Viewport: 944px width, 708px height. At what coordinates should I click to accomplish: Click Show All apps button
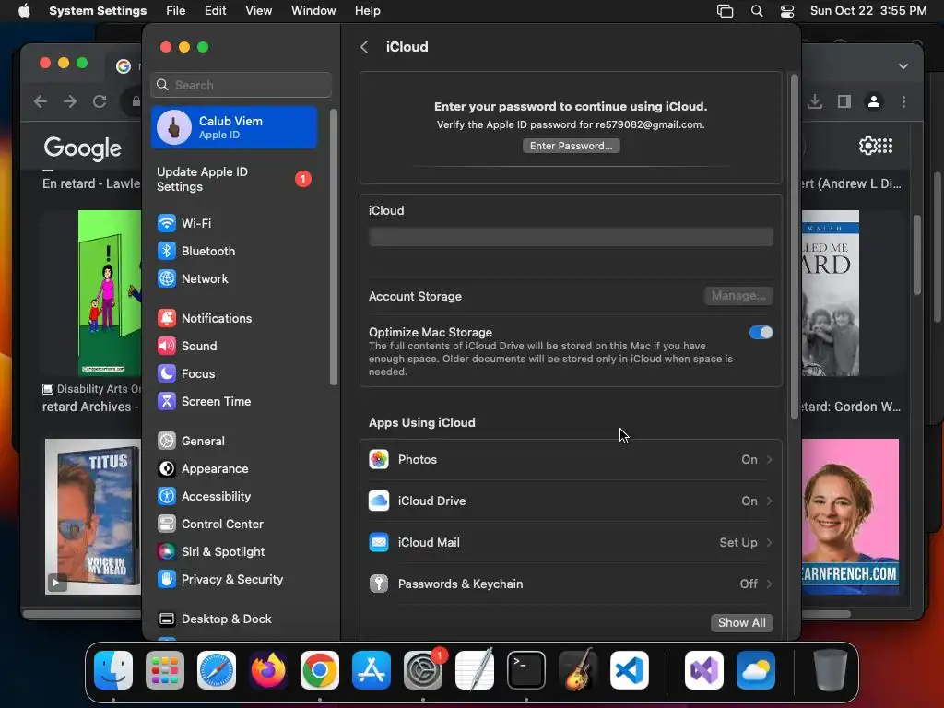pyautogui.click(x=742, y=622)
